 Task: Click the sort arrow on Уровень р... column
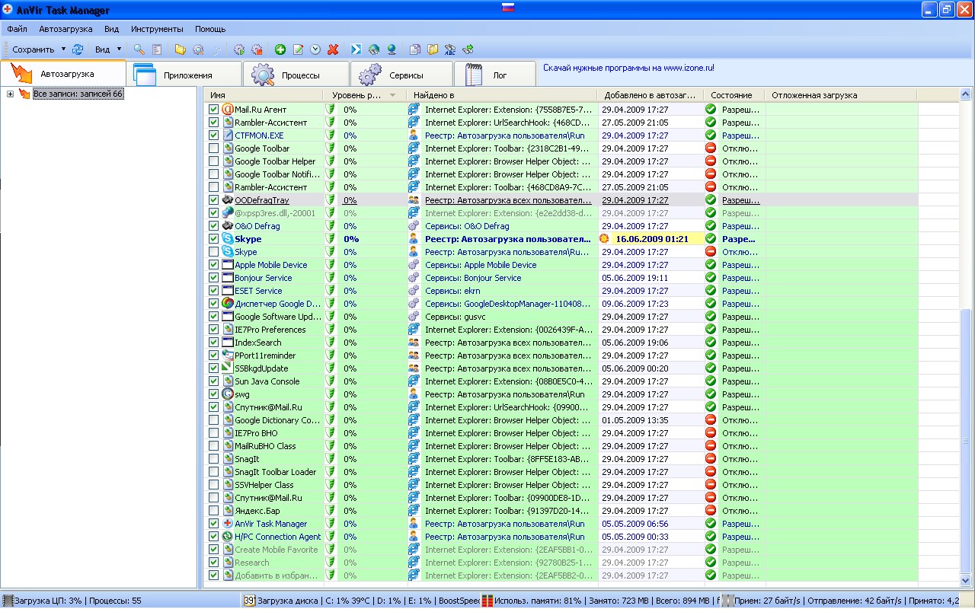(x=393, y=95)
